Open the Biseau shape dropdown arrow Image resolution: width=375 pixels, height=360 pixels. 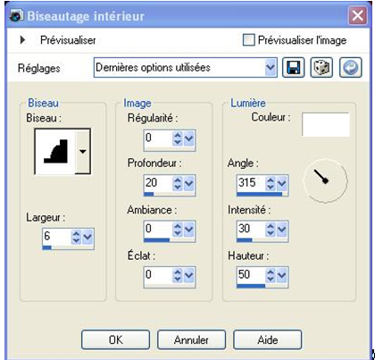pos(82,151)
